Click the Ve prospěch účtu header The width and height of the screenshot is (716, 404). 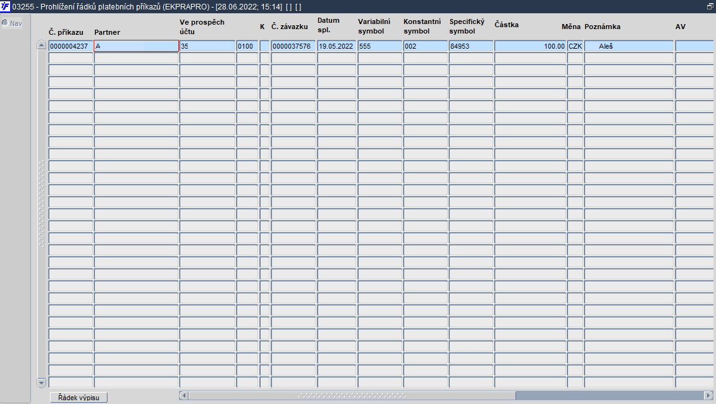[x=202, y=27]
